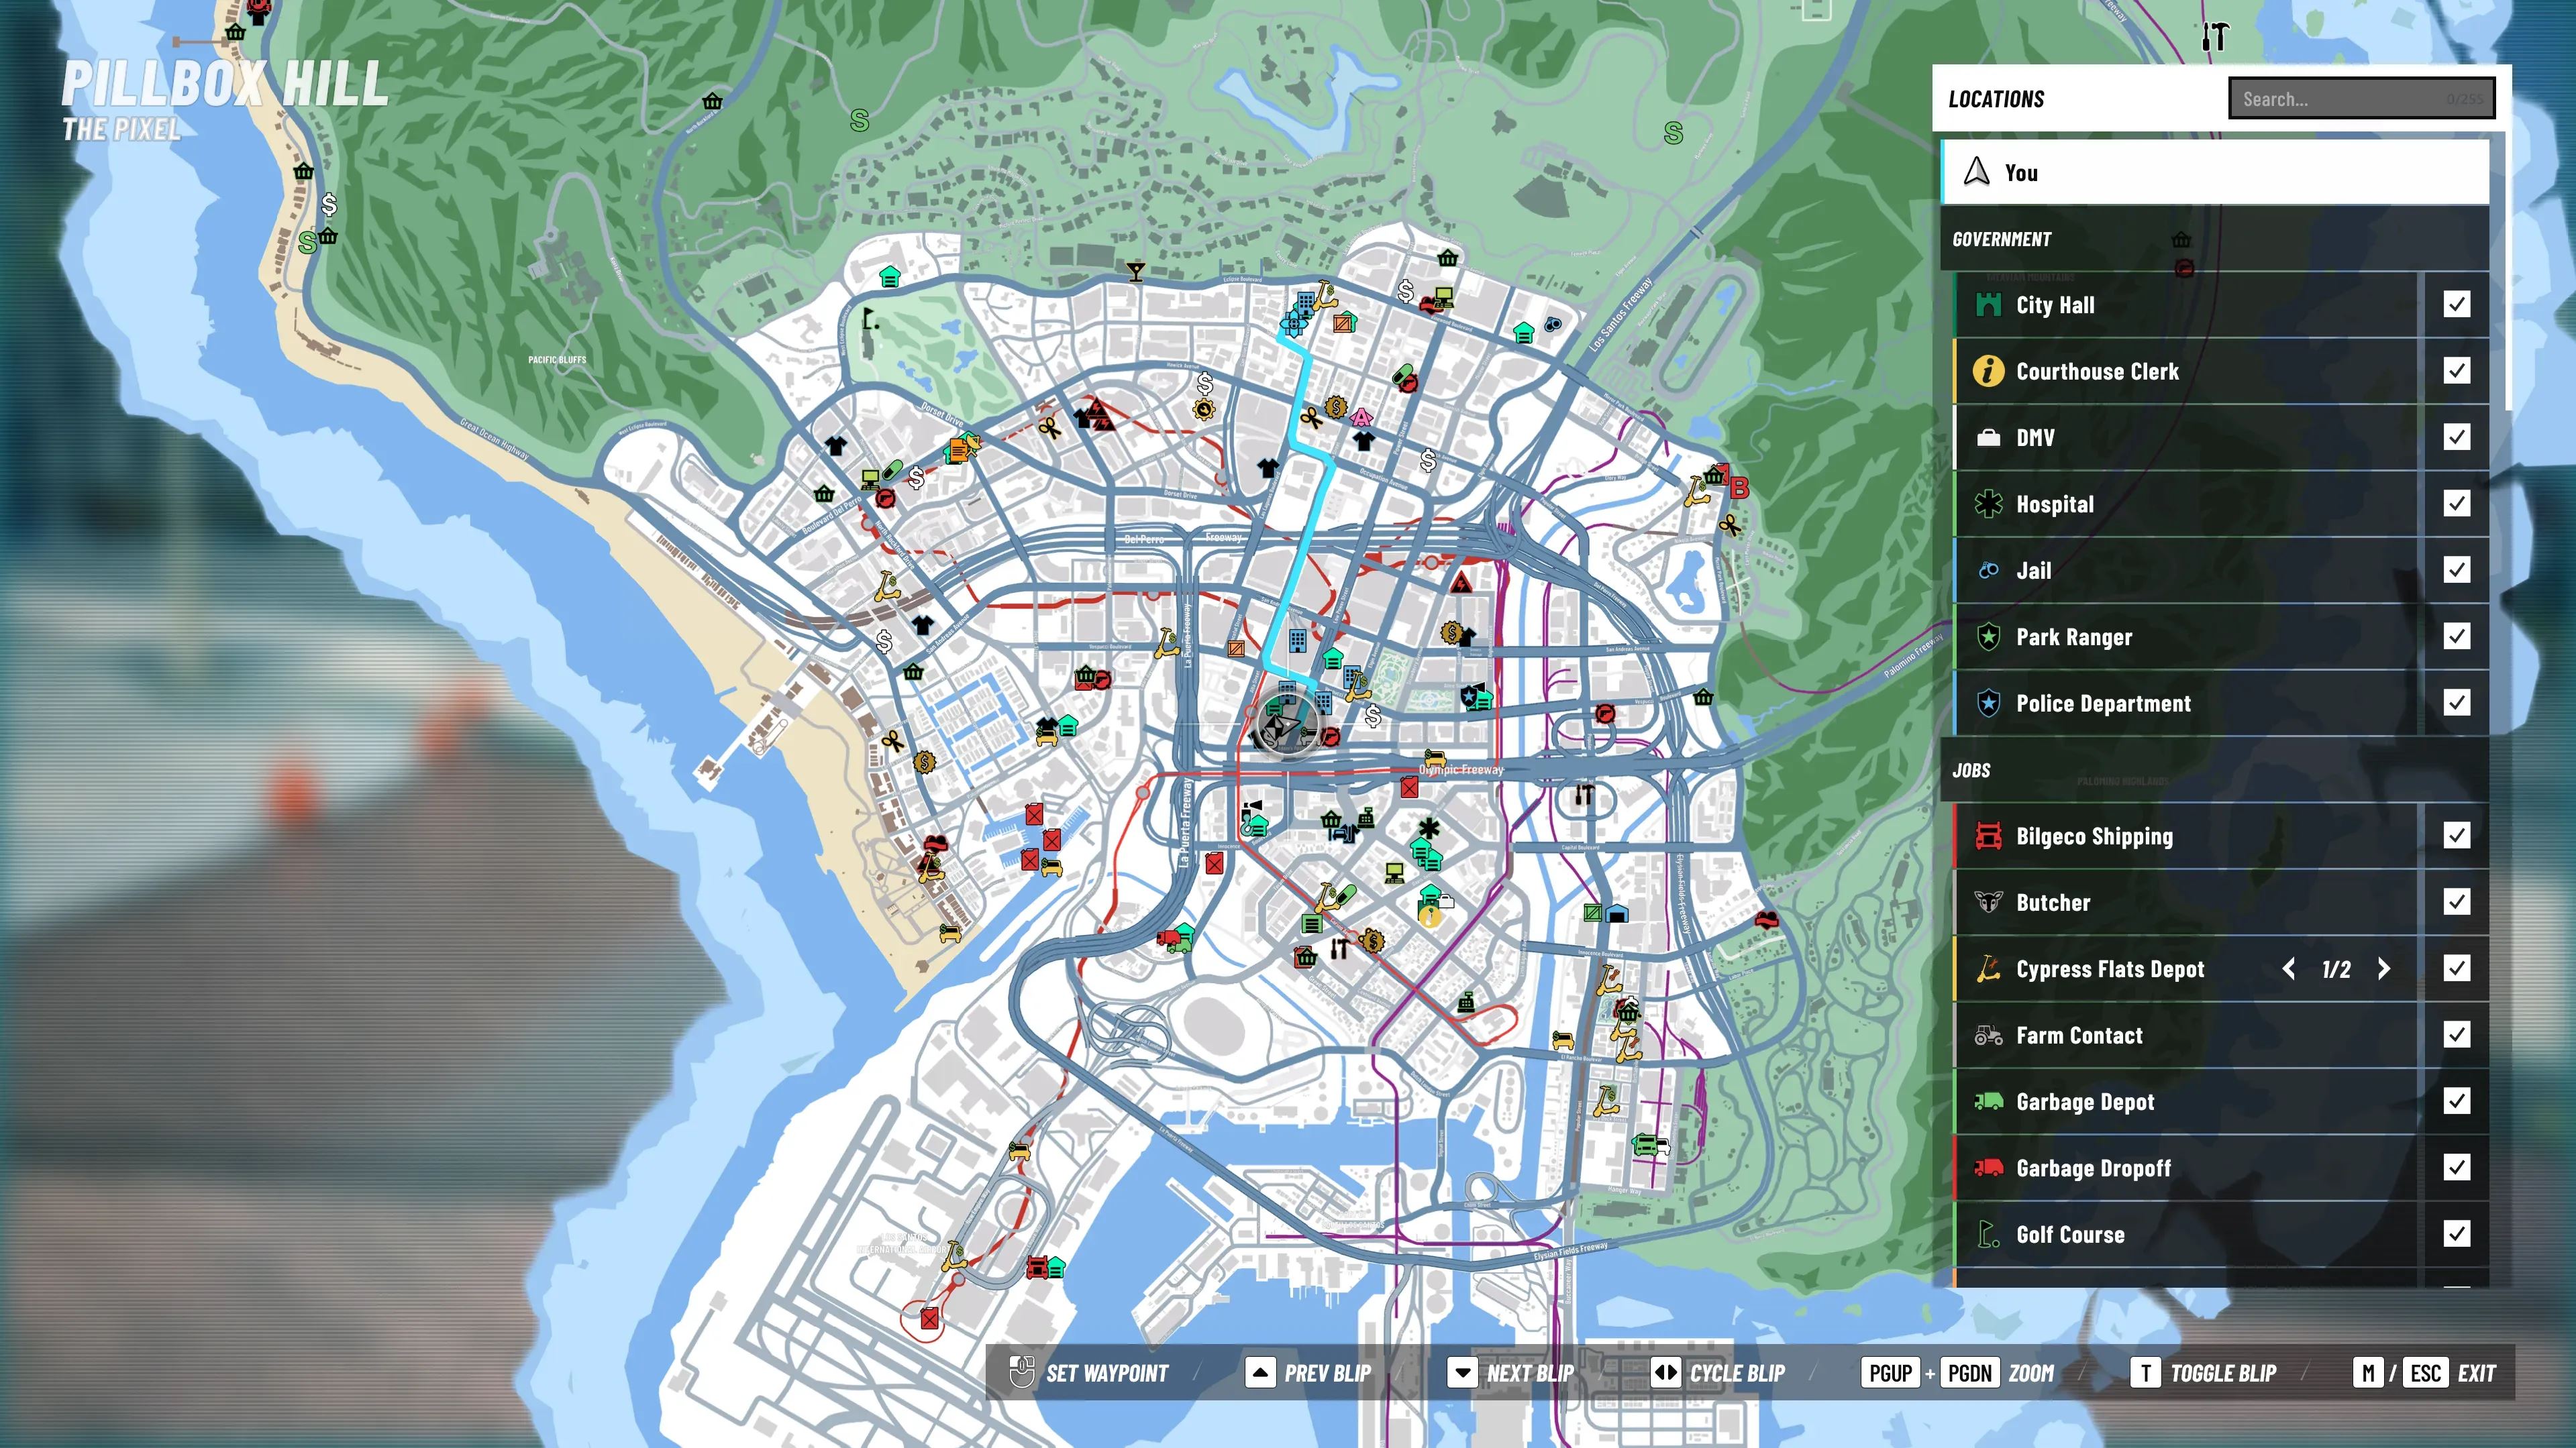
Task: Click the Next Blip button
Action: (x=1511, y=1373)
